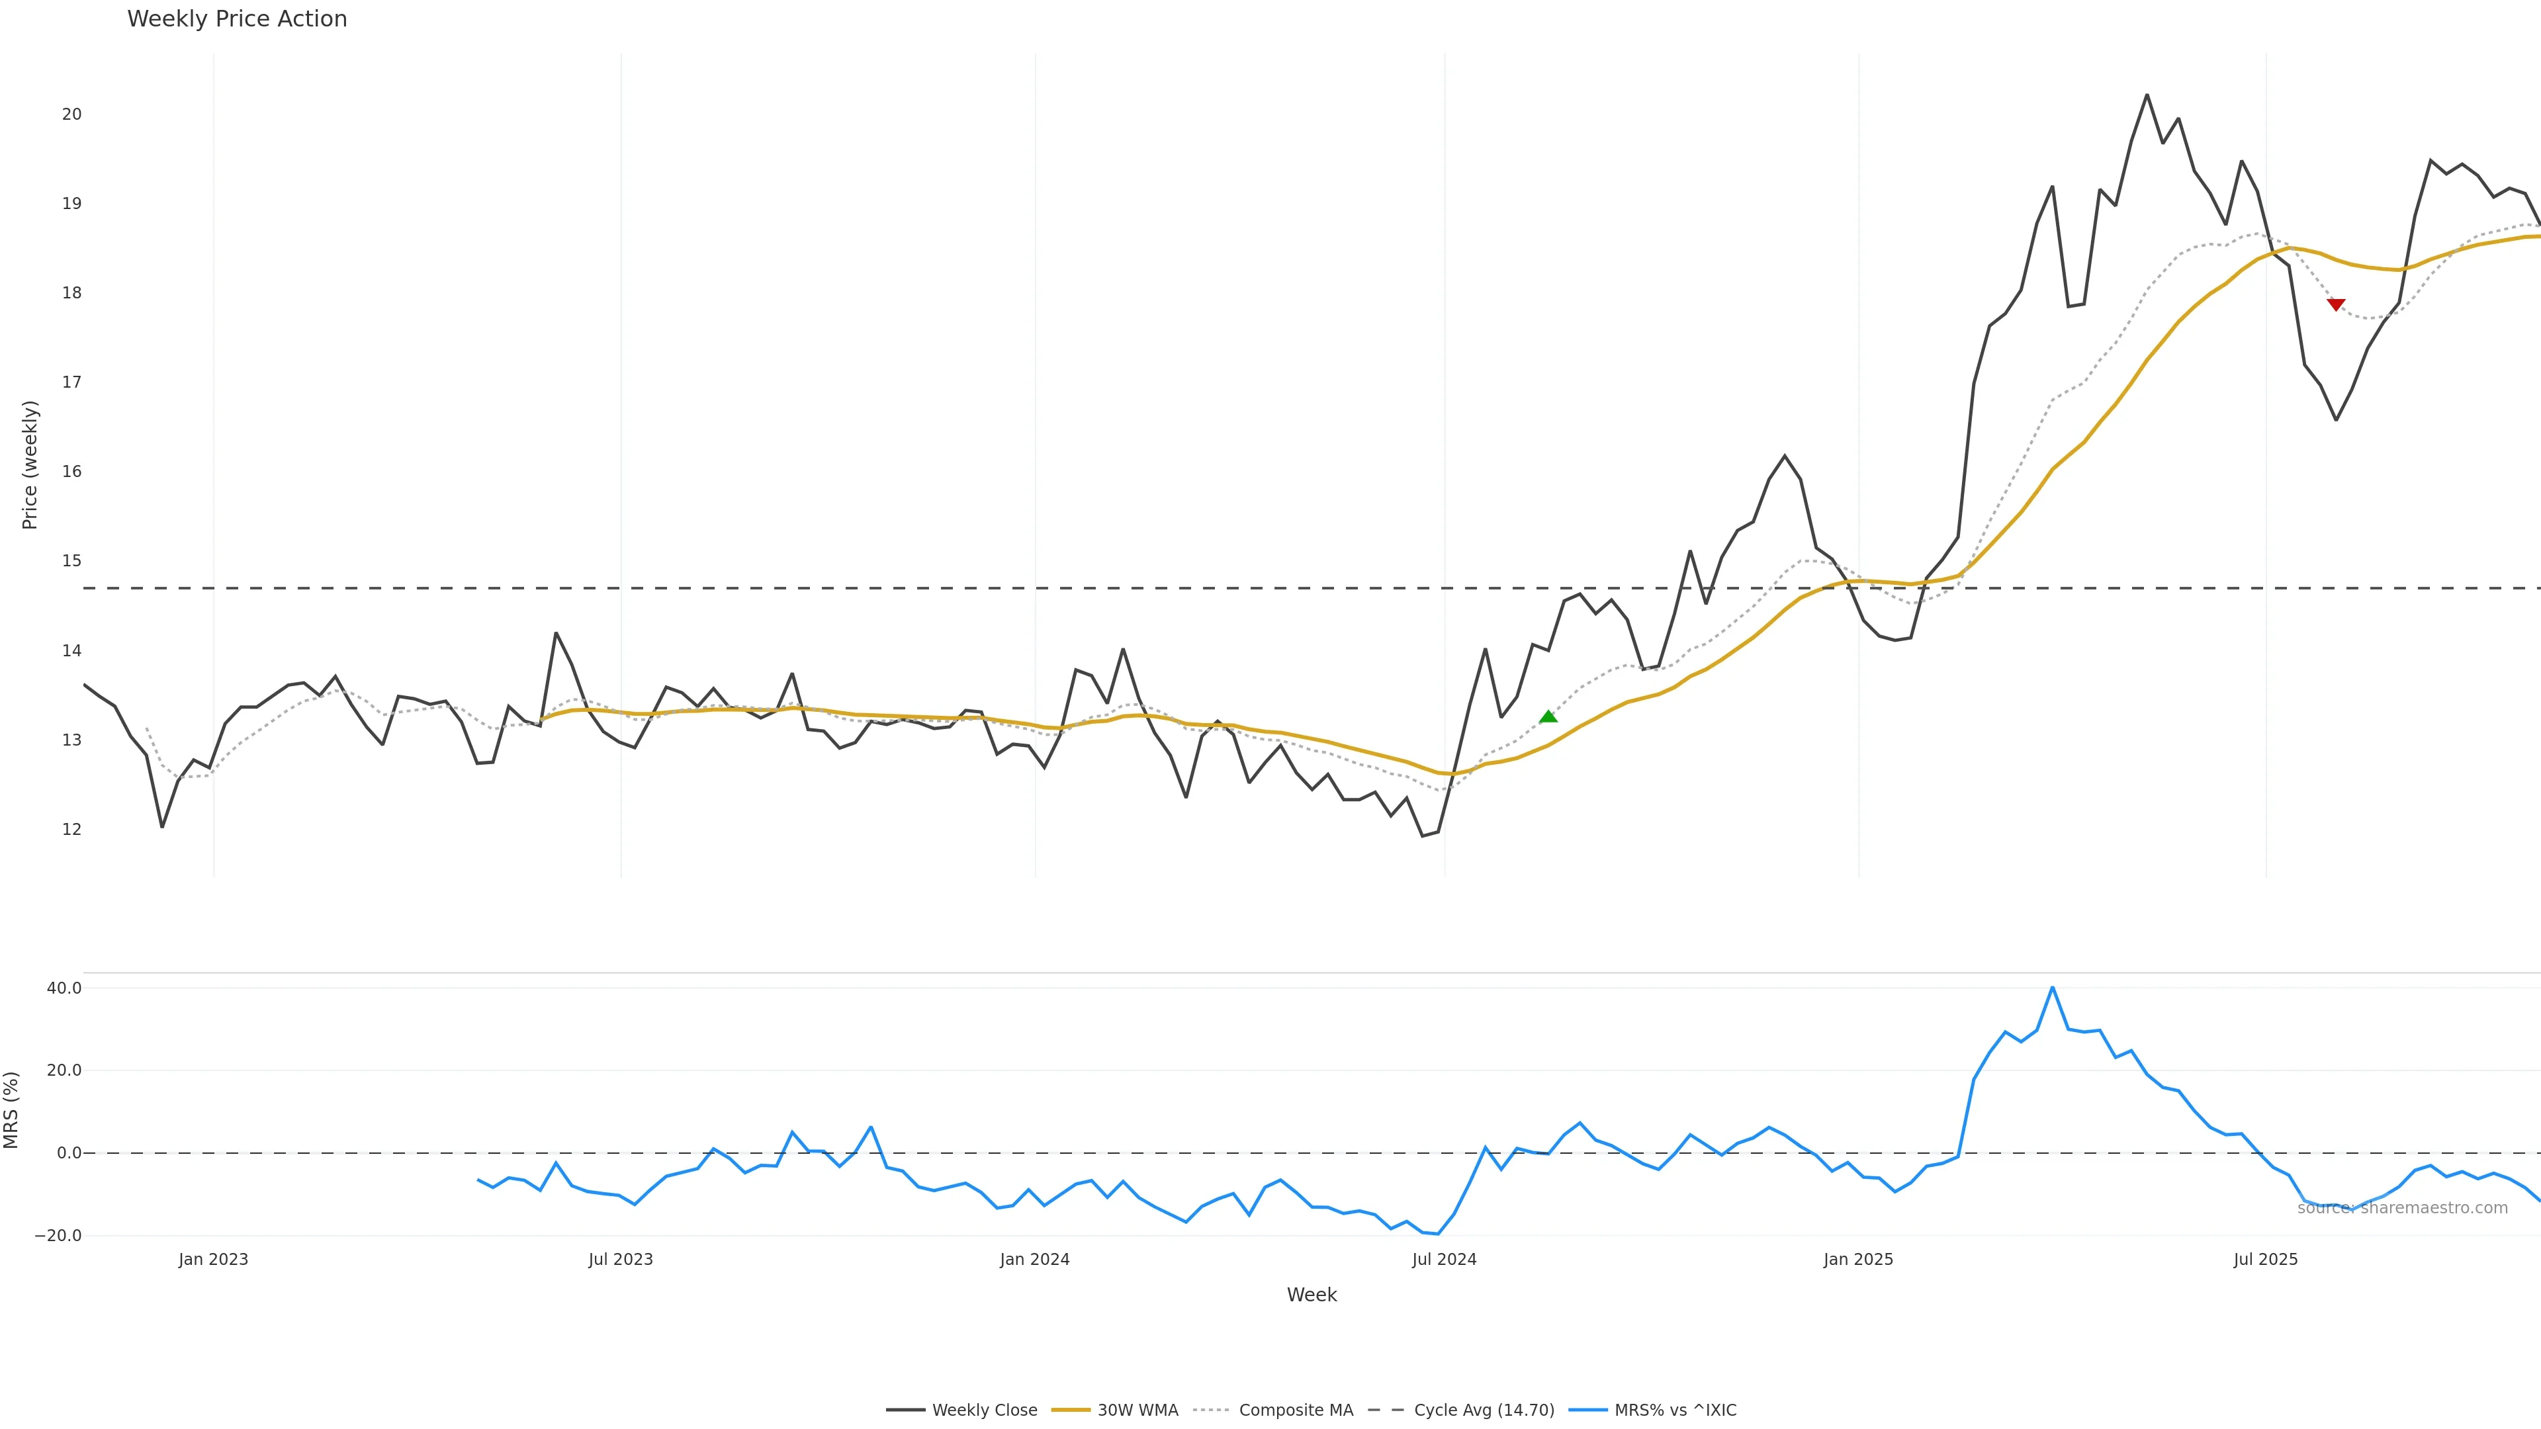Toggle the Weekly Close series label

pyautogui.click(x=985, y=1410)
